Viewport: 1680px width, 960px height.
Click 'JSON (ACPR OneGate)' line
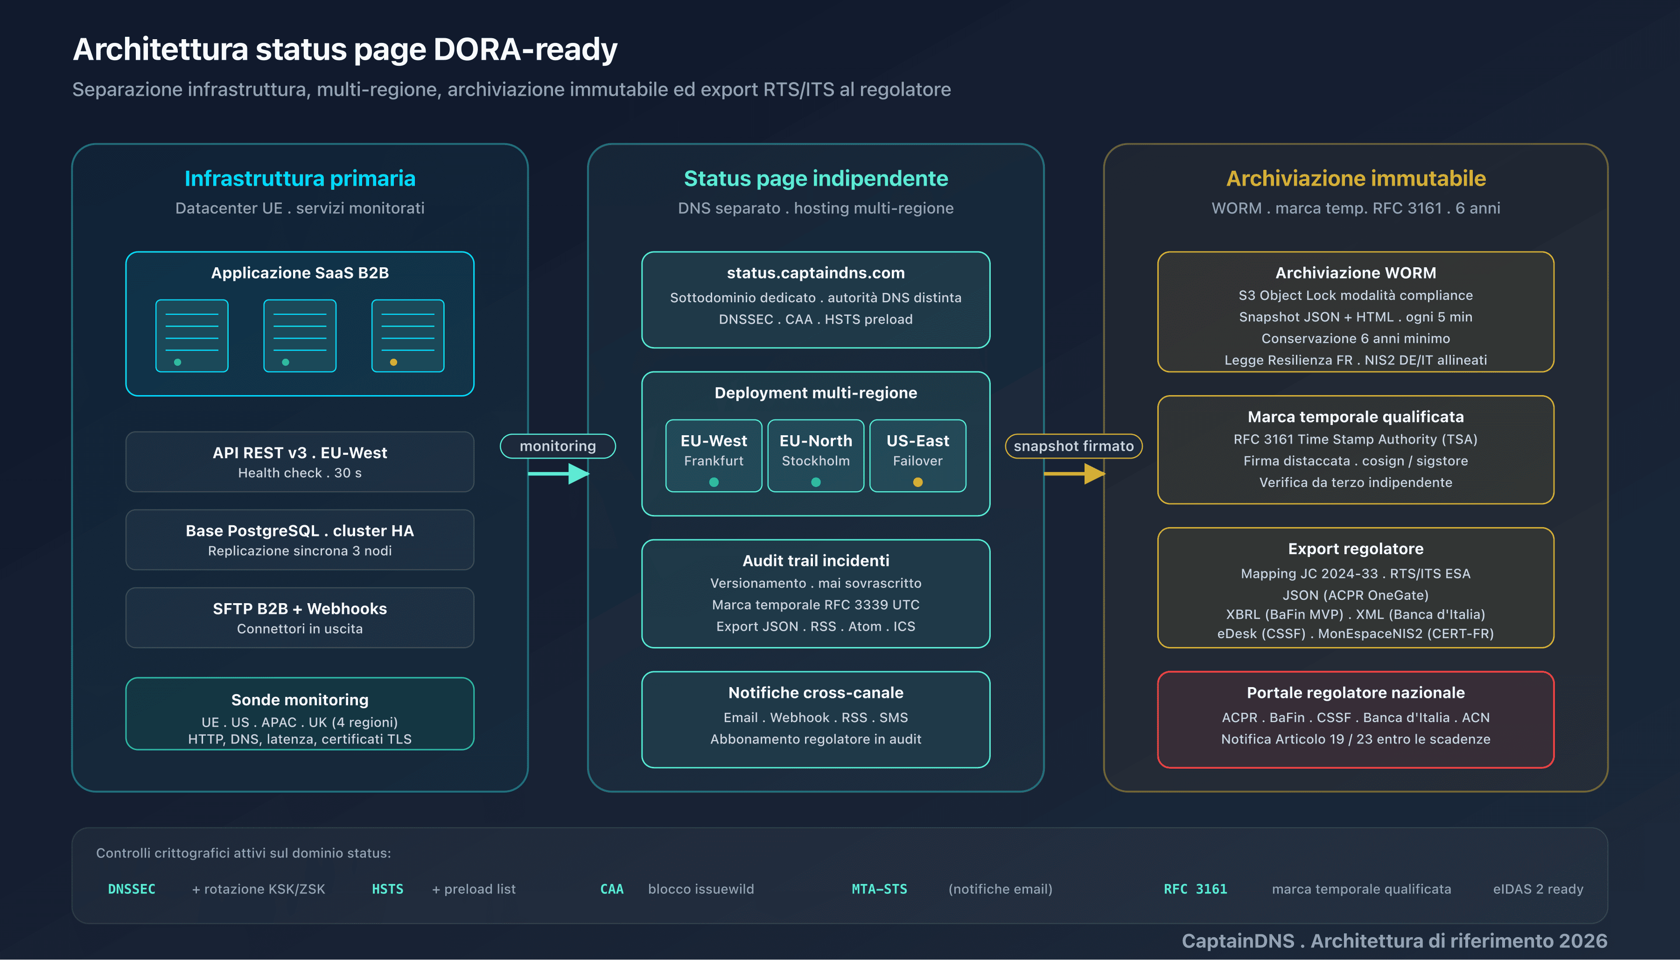tap(1356, 595)
